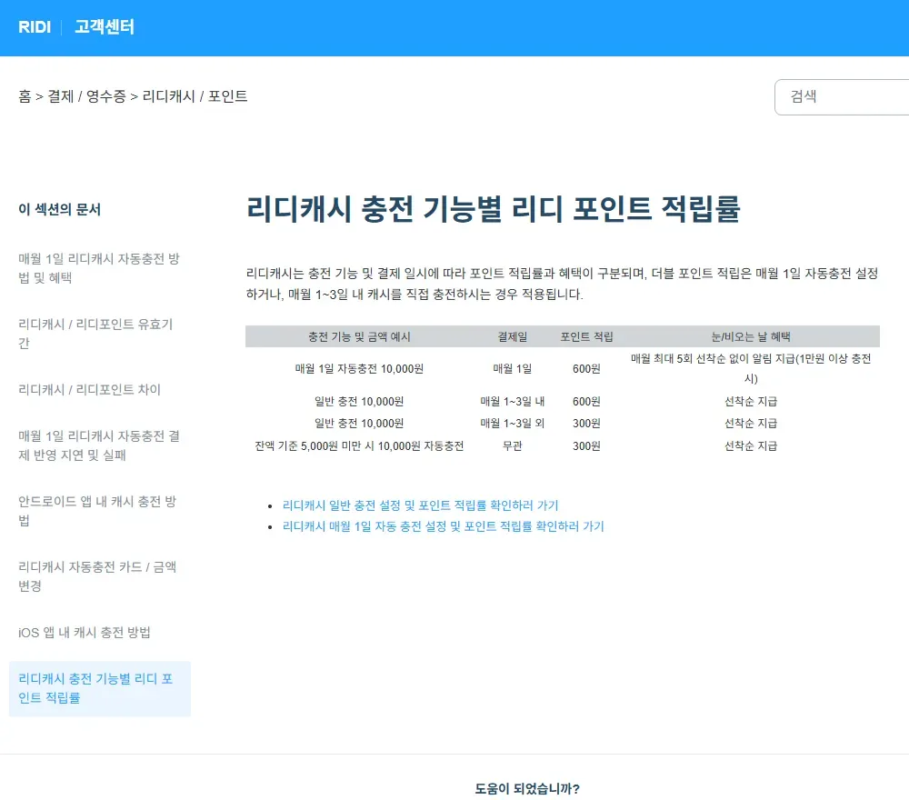Follow link 리디캐시 일반 충전 설정 확인하러 가기
The width and height of the screenshot is (909, 800).
tap(420, 505)
